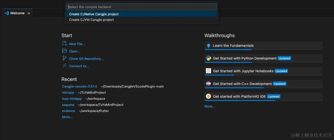
Task: Click the PlatformIO IDE logo icon
Action: [x=208, y=96]
